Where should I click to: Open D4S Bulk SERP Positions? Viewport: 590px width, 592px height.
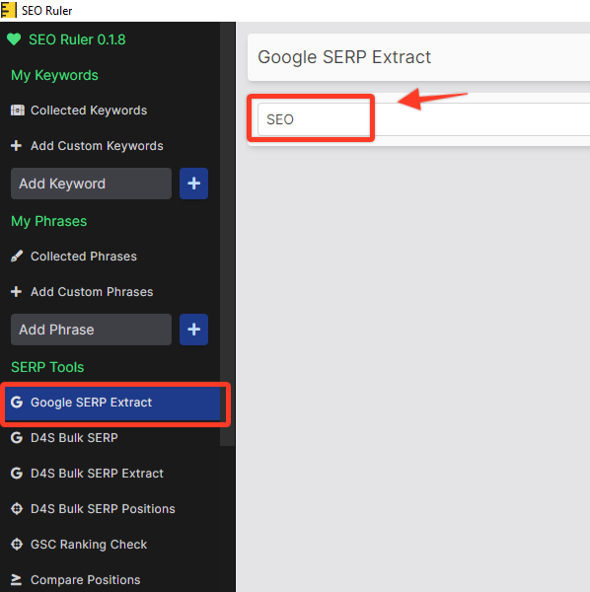coord(103,509)
